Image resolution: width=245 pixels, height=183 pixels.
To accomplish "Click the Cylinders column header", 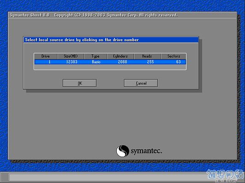I will pyautogui.click(x=120, y=56).
